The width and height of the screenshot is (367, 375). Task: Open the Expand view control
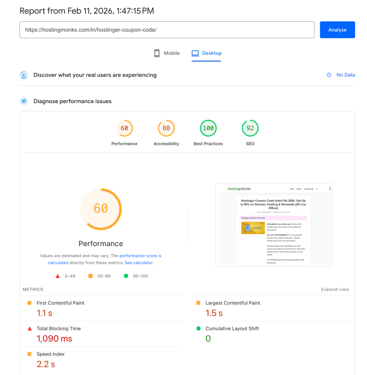(x=335, y=289)
